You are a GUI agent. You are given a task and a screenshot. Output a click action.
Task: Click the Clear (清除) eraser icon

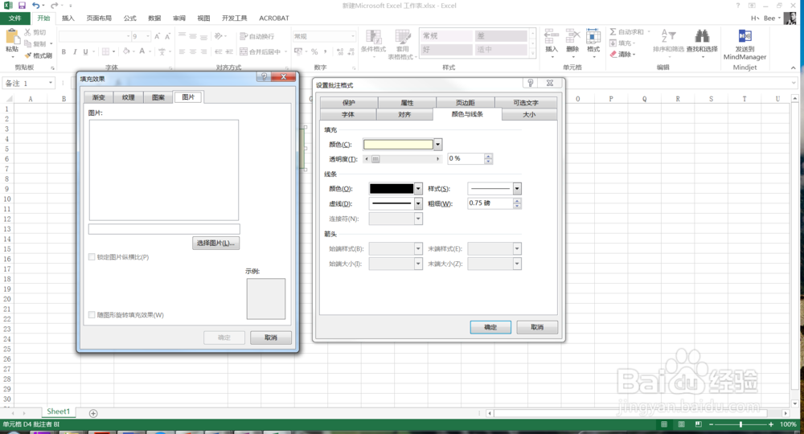[x=613, y=54]
